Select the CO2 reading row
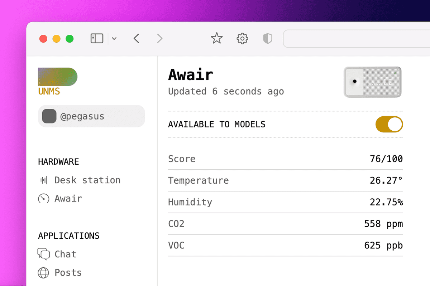Screen dimensions: 430x286 (285, 224)
